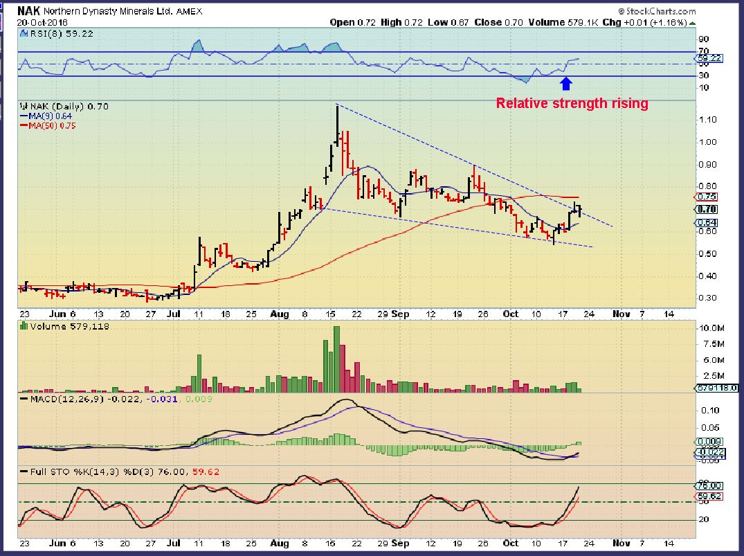Click the blue up arrow annotation
This screenshot has width=744, height=556.
coord(565,84)
